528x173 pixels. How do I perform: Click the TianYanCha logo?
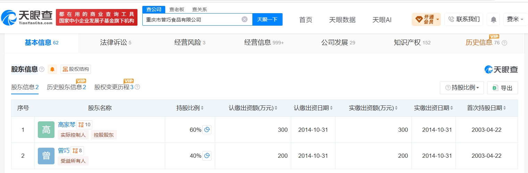click(x=27, y=17)
